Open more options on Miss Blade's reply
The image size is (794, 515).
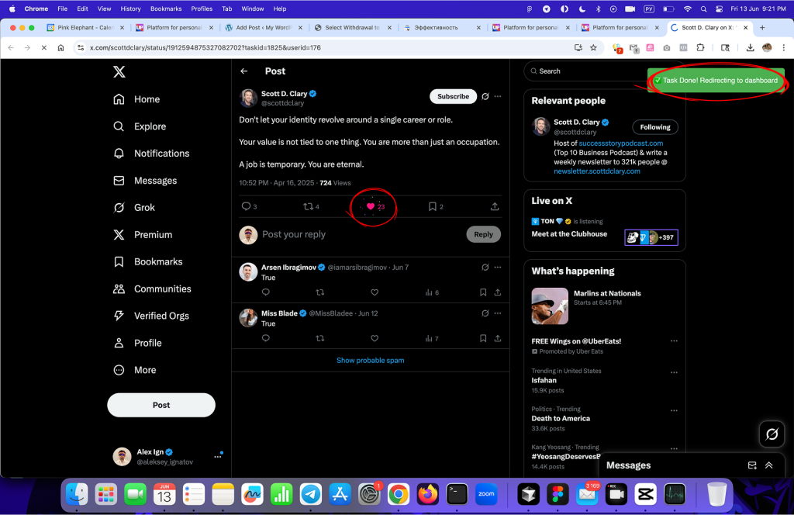498,313
